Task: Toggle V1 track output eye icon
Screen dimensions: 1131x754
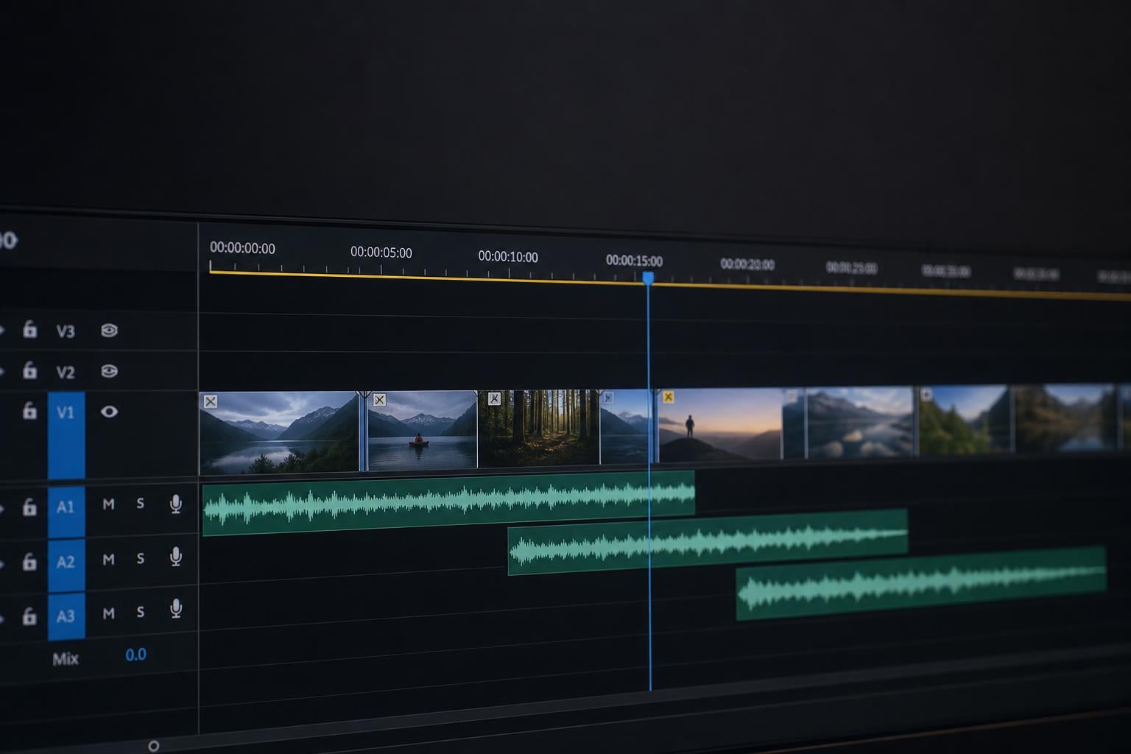Action: [109, 412]
